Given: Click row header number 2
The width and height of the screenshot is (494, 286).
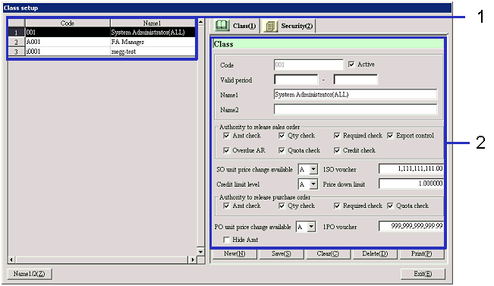Looking at the screenshot, I should [17, 42].
